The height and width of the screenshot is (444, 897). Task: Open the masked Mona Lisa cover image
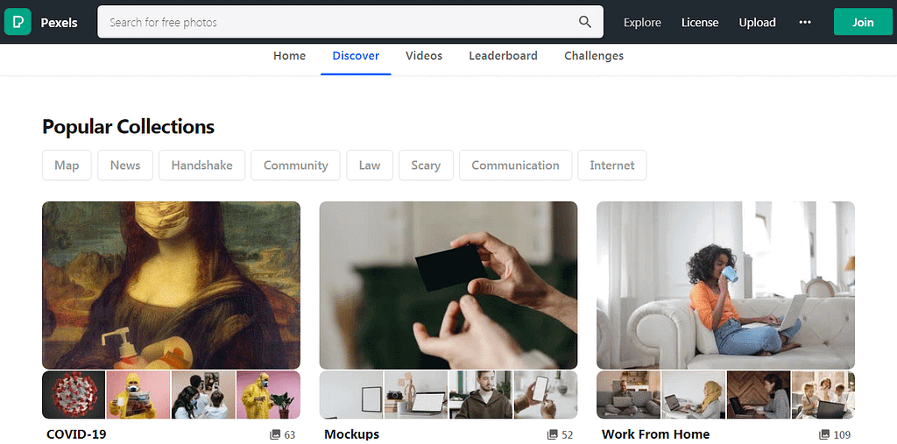coord(171,285)
